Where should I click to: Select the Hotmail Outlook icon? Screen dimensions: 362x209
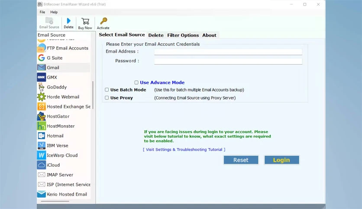41,136
